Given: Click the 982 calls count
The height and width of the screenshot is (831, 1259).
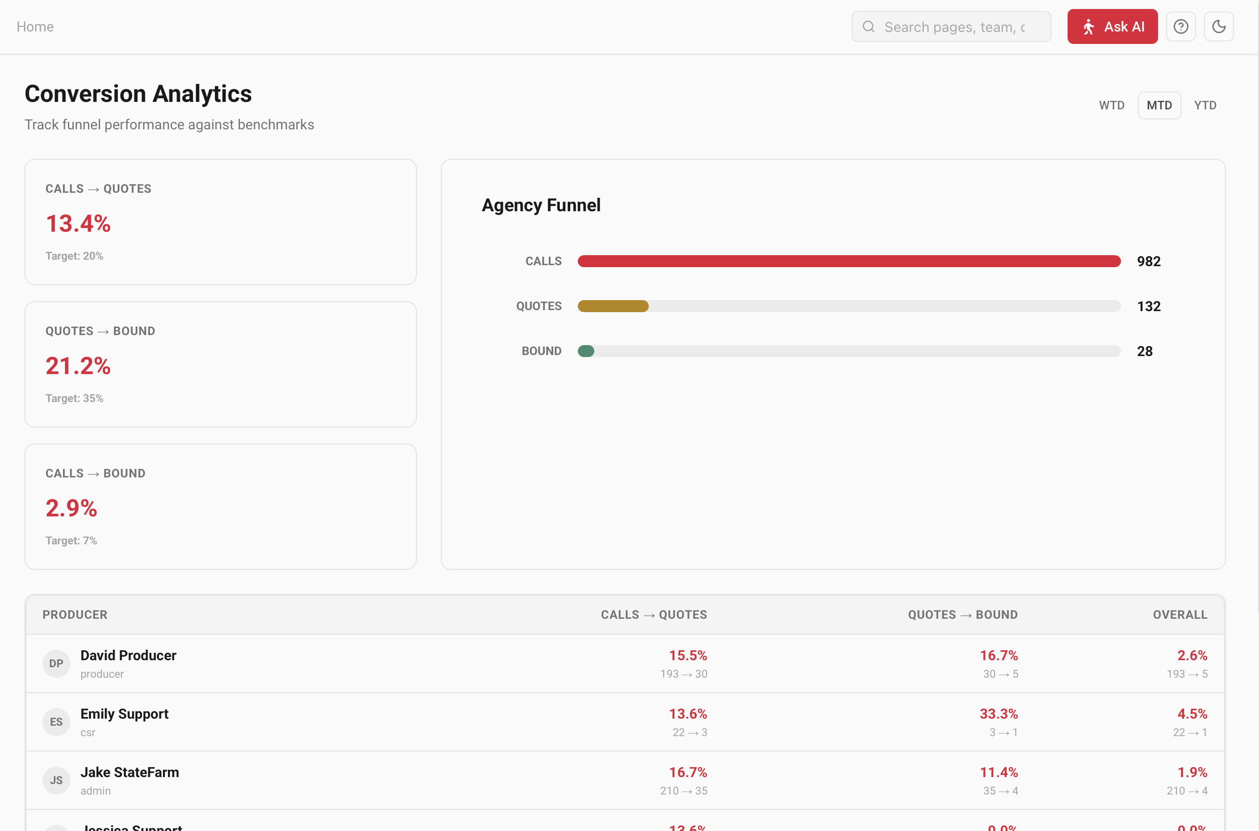Looking at the screenshot, I should coord(1149,261).
